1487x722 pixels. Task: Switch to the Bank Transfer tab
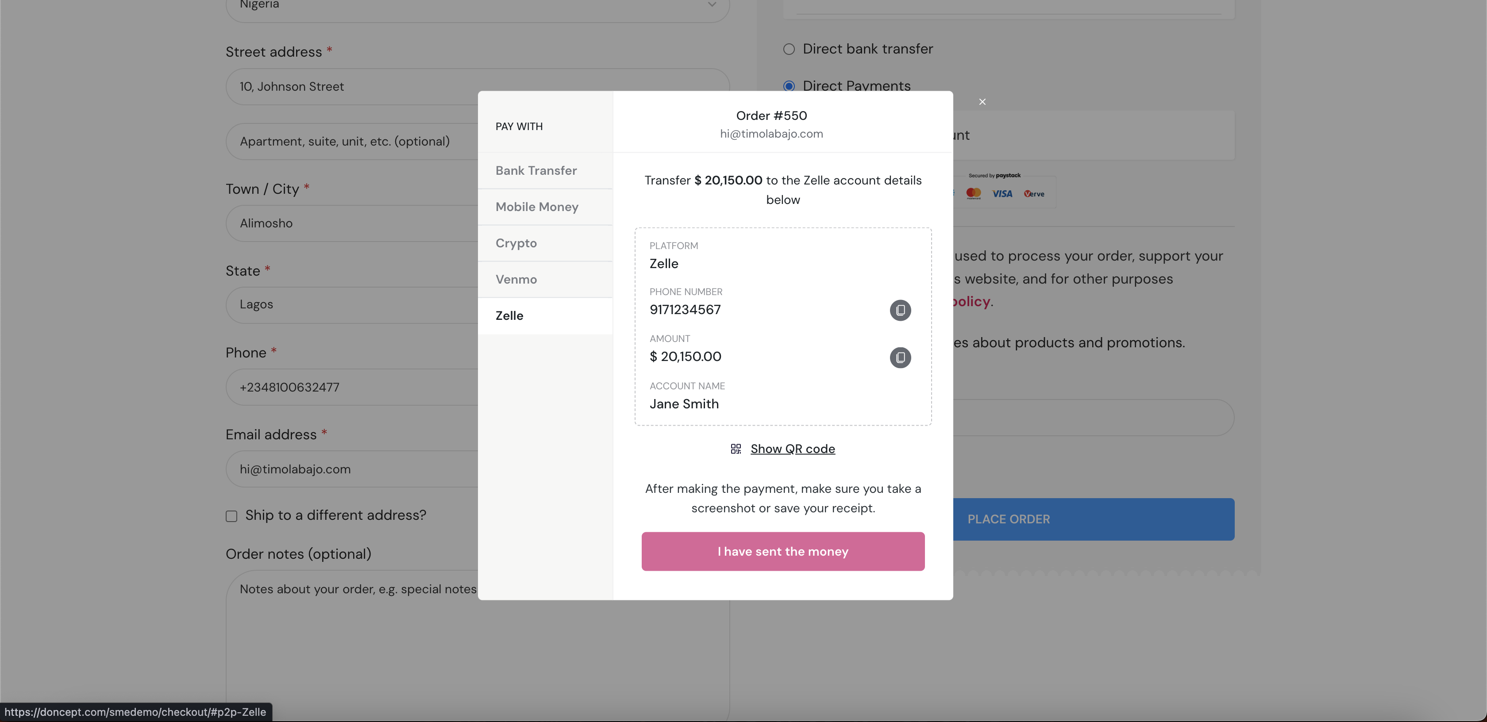(x=535, y=170)
